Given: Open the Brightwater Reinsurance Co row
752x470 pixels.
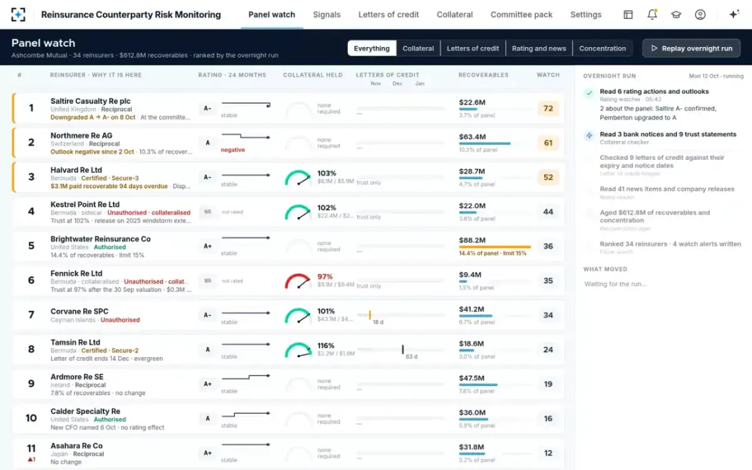Looking at the screenshot, I should [x=288, y=246].
